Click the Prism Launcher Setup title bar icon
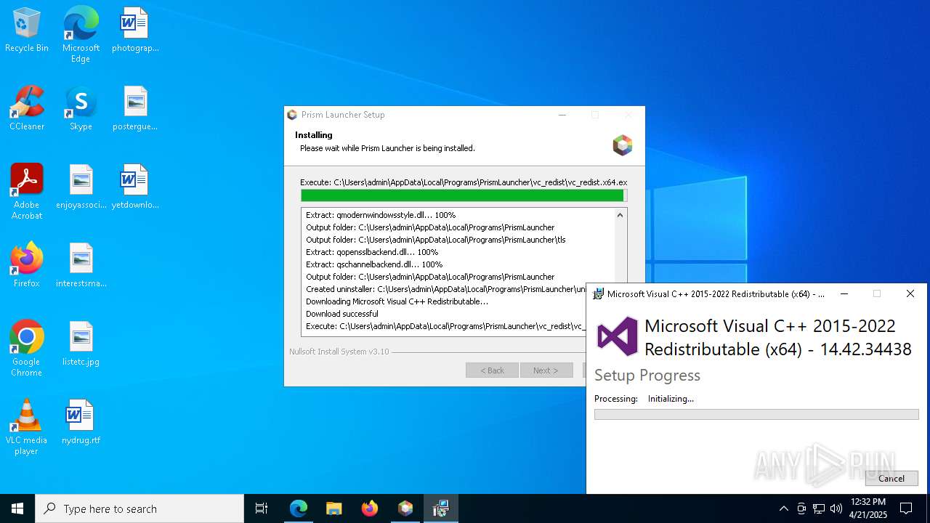 tap(292, 115)
